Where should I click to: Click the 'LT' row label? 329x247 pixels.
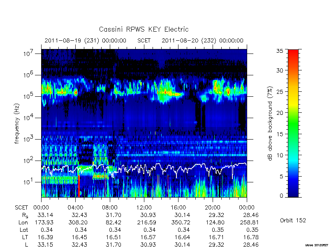pos(25,237)
